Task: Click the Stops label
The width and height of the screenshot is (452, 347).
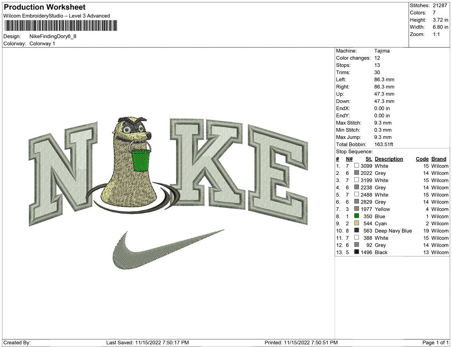Action: click(x=343, y=65)
